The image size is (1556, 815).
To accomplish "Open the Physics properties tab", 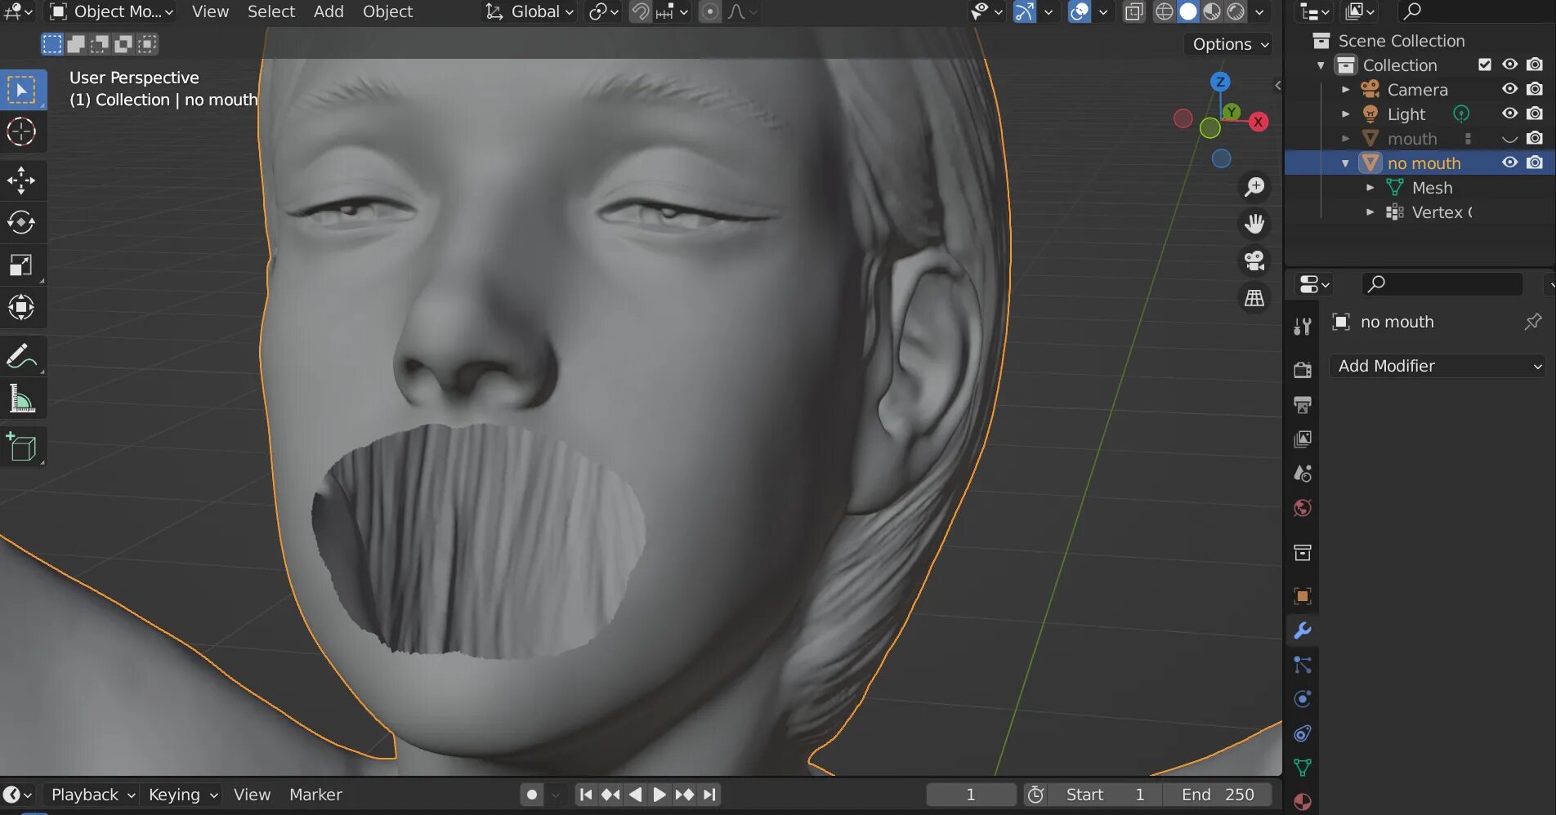I will coord(1303,699).
